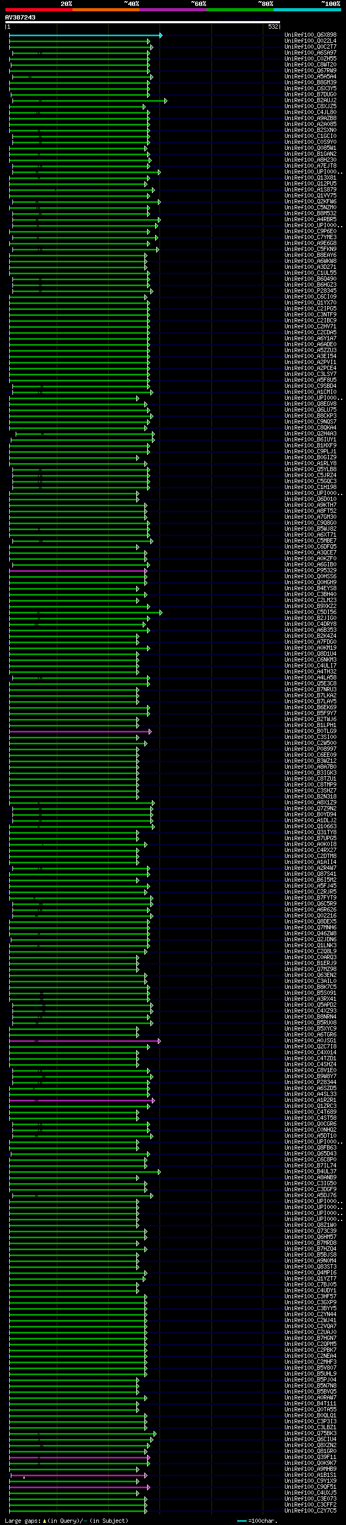
Task: Click hit label UniRef100_C3HF57
Action: click(310, 1296)
